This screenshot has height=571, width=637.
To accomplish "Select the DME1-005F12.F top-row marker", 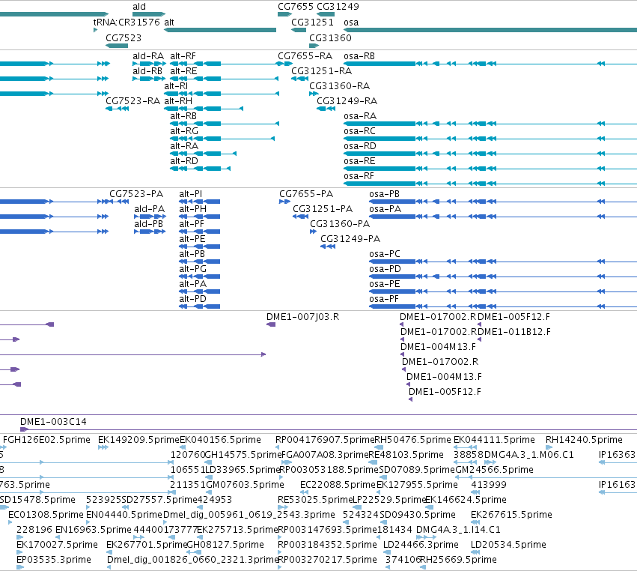I will click(479, 324).
